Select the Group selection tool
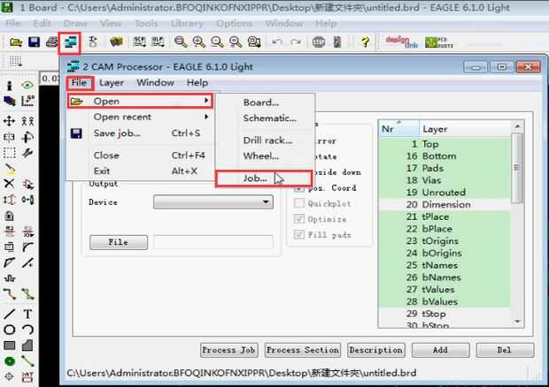This screenshot has width=549, height=387. click(x=9, y=153)
